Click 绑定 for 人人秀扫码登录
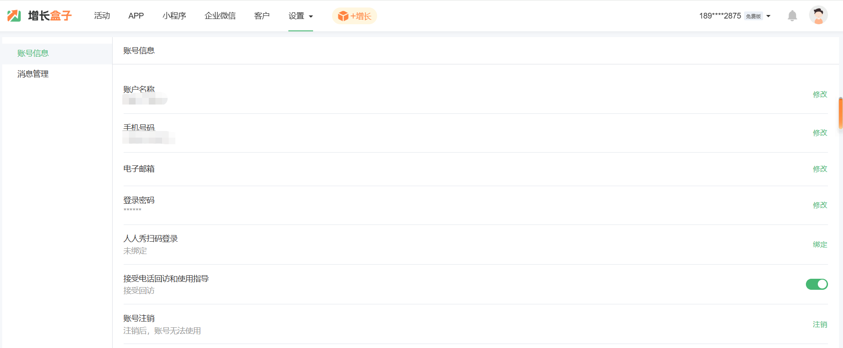Image resolution: width=843 pixels, height=348 pixels. [820, 244]
